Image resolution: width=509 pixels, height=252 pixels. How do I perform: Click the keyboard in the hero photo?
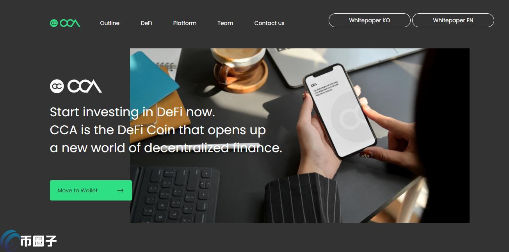pos(174,194)
